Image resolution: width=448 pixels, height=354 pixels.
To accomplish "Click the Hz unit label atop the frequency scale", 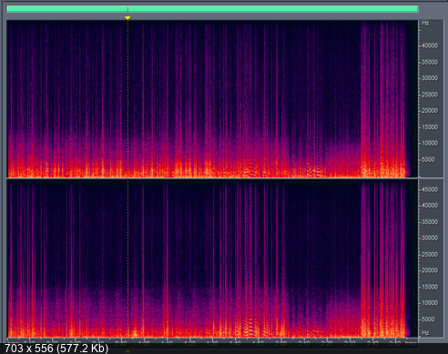I will 425,23.
